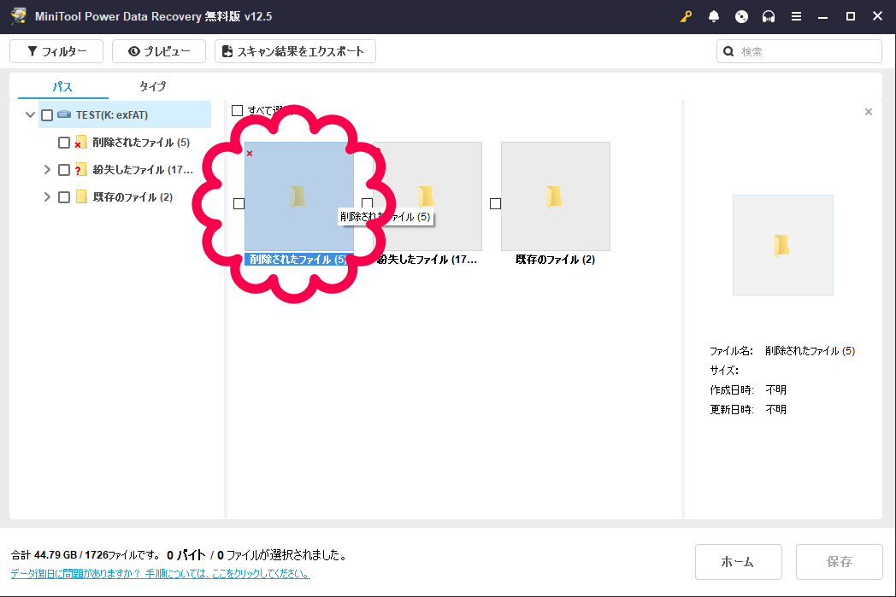
Task: Switch to the タイプ tab
Action: tap(152, 86)
